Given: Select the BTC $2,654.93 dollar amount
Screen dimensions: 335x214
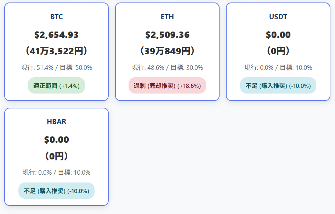Looking at the screenshot, I should coord(56,35).
